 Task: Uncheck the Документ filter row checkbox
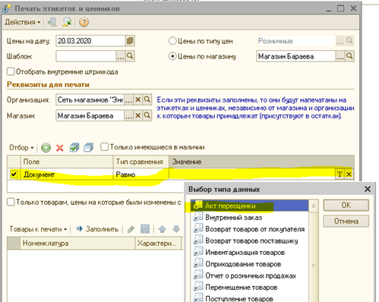(x=14, y=174)
